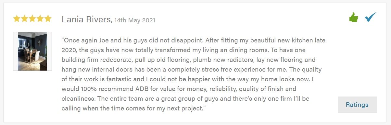Viewport: 391px width, 125px height.
Task: Select the fifth yellow rating star
Action: (48, 18)
